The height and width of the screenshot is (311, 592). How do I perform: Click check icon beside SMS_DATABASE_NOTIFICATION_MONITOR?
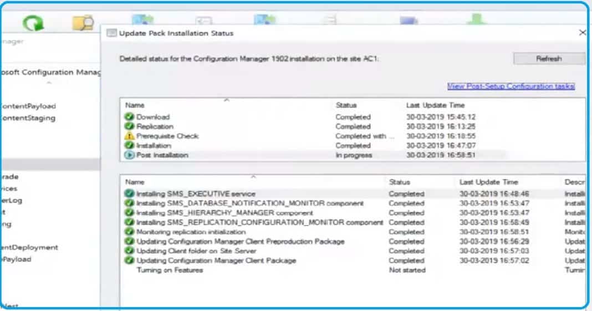click(x=129, y=203)
